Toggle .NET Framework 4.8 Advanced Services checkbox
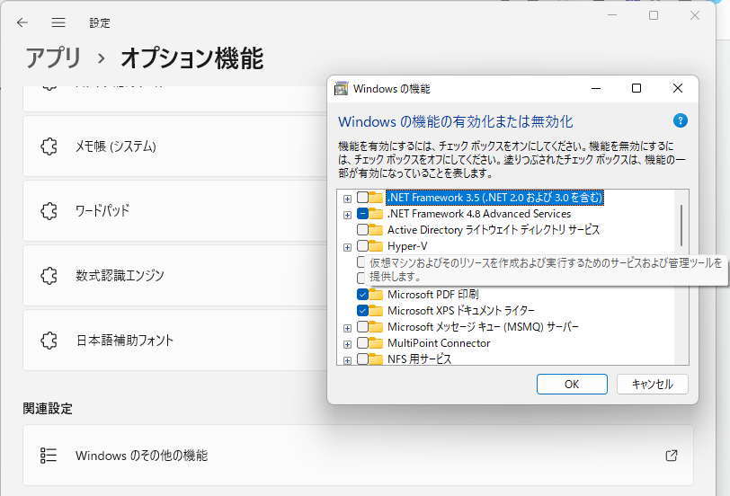The height and width of the screenshot is (496, 730). pos(362,214)
